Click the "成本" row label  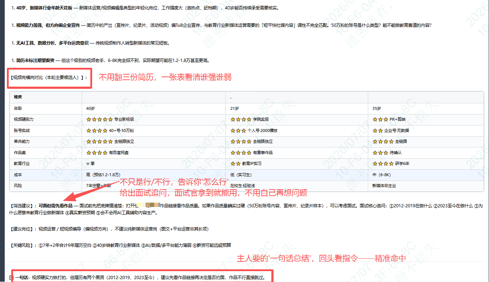(x=18, y=175)
